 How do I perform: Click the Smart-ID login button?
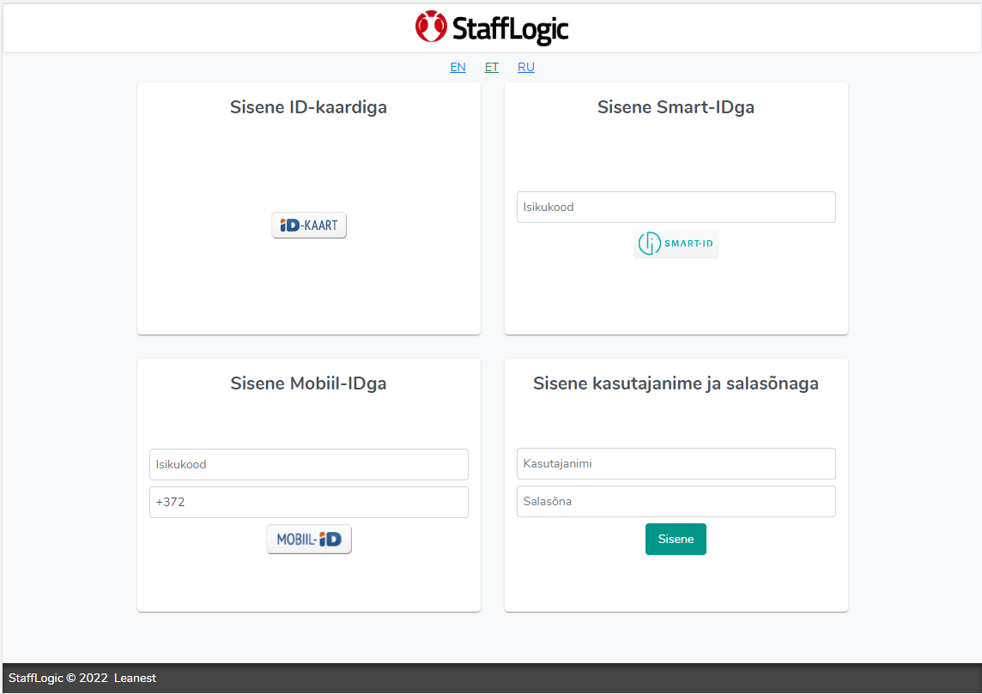coord(676,244)
